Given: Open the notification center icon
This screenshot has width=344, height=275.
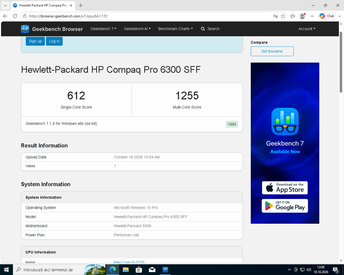Looking at the screenshot, I should [336, 270].
